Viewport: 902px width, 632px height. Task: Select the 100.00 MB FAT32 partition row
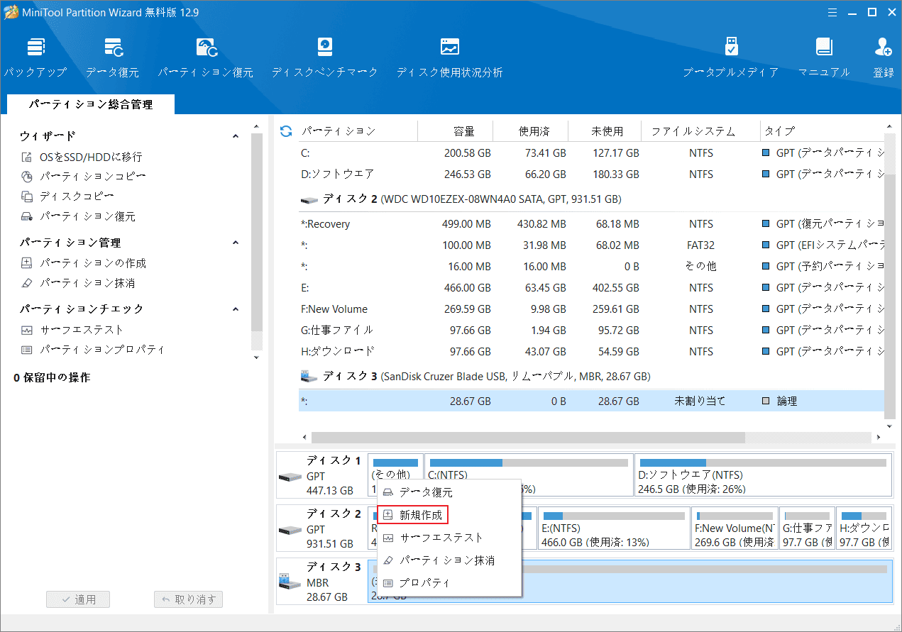pos(592,245)
